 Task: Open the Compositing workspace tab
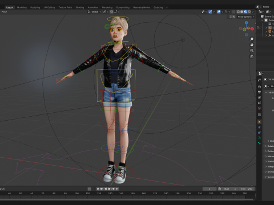(123, 7)
